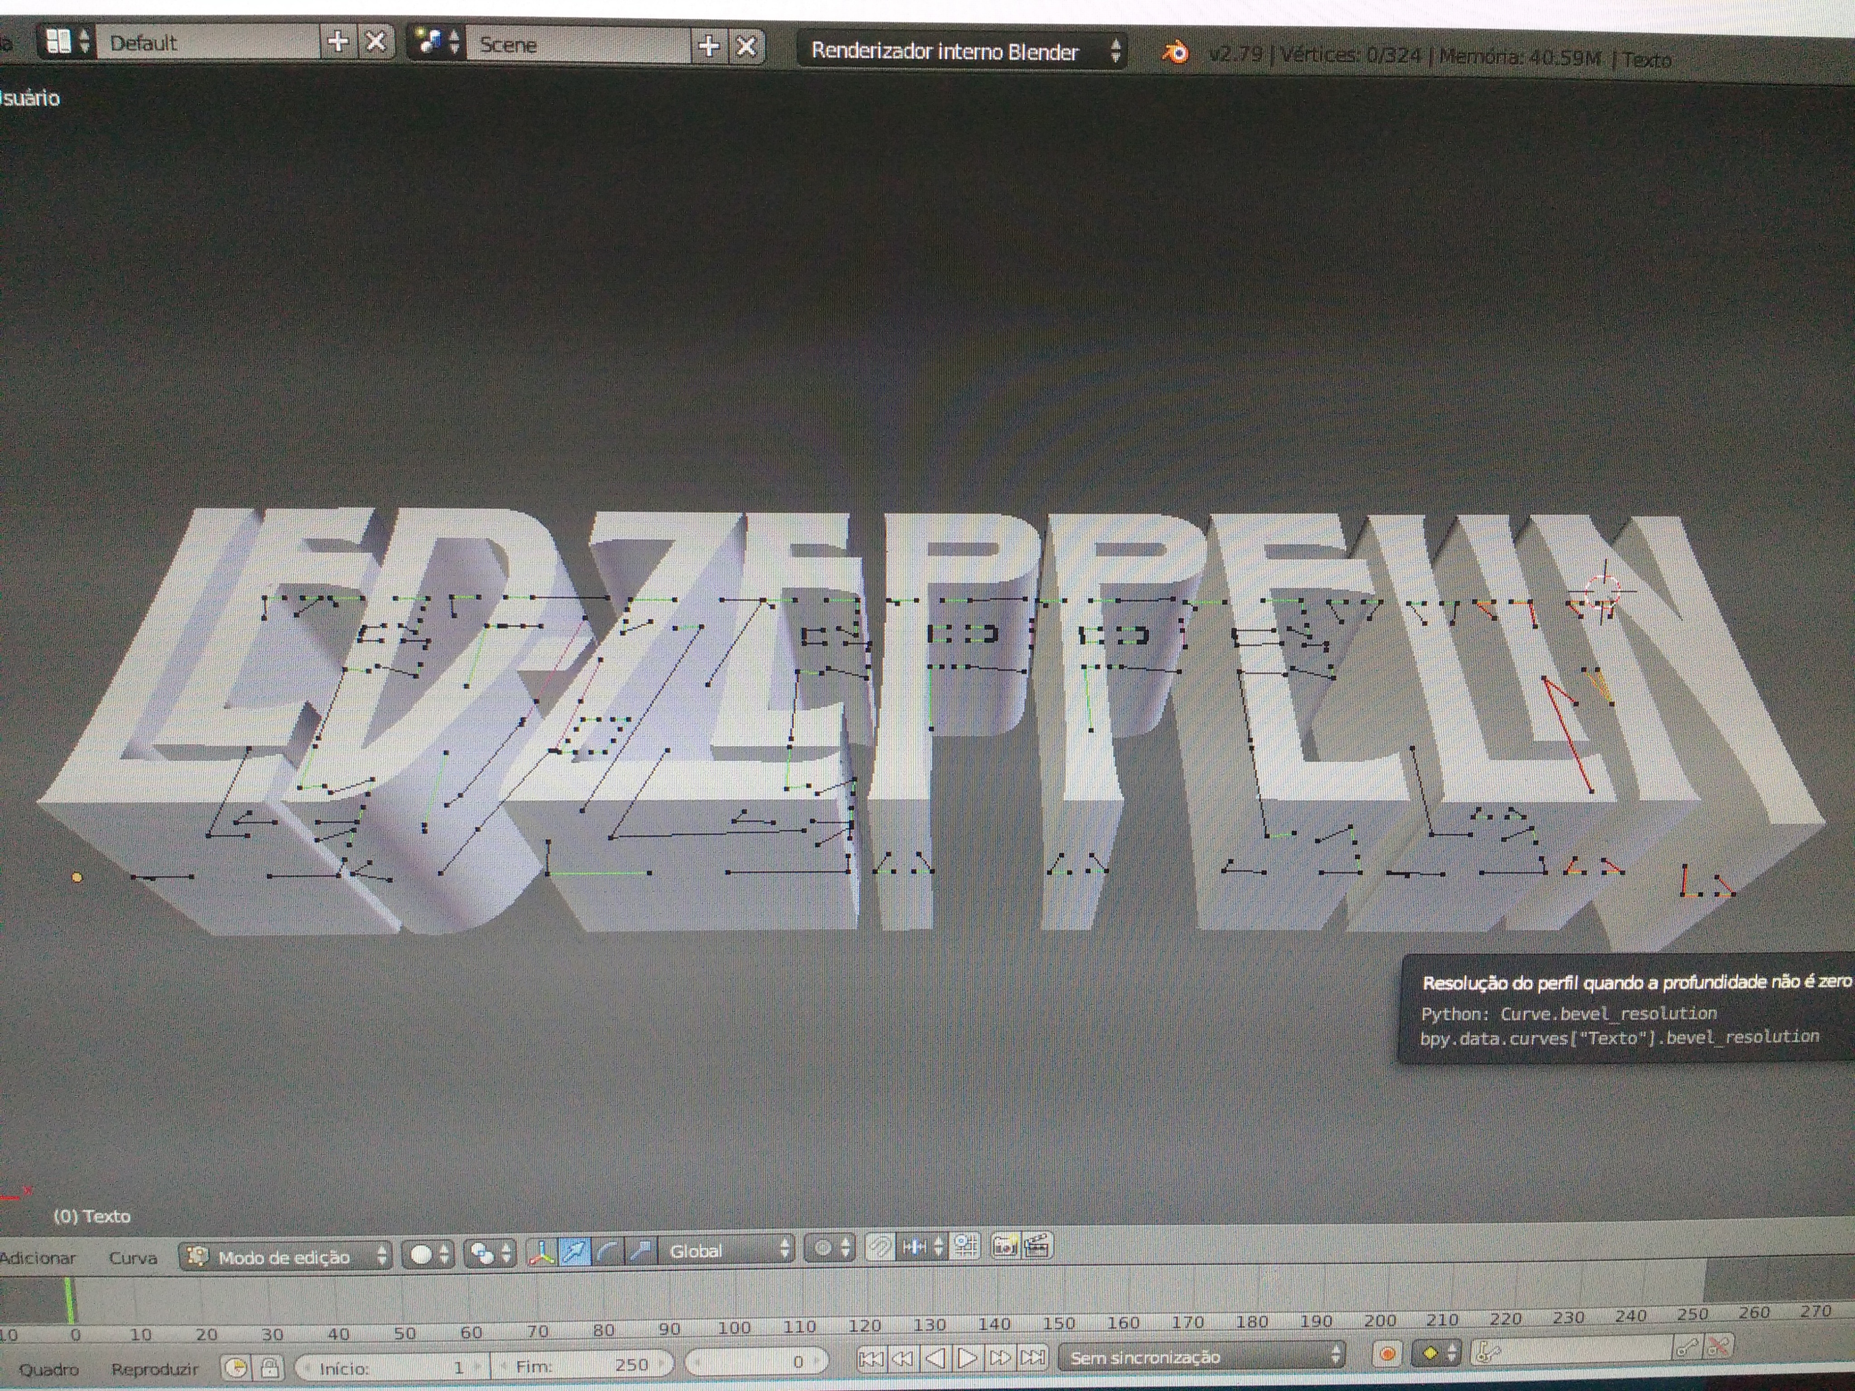Toggle the 3D manipulator widget
Screen dimensions: 1855x1391
point(542,1252)
